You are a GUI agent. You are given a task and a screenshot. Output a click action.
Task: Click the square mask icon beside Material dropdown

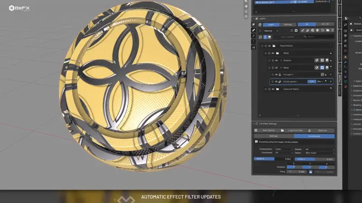point(296,31)
